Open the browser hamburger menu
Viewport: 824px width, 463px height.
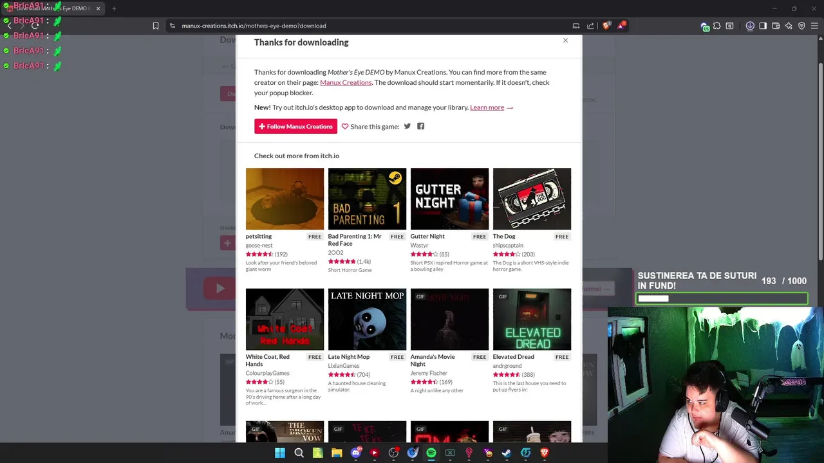(x=814, y=26)
